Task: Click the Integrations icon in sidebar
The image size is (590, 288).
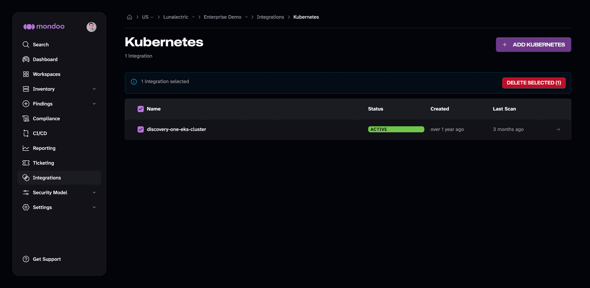Action: pyautogui.click(x=26, y=178)
